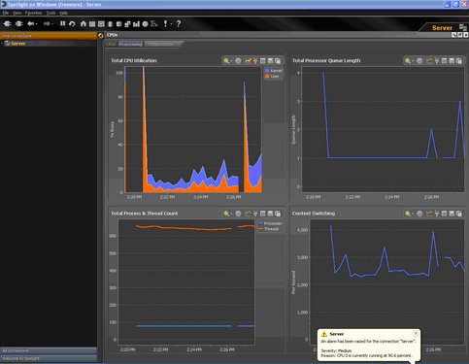This screenshot has height=364, width=469.
Task: Click the connect plug icon in toolbar
Action: [7, 23]
